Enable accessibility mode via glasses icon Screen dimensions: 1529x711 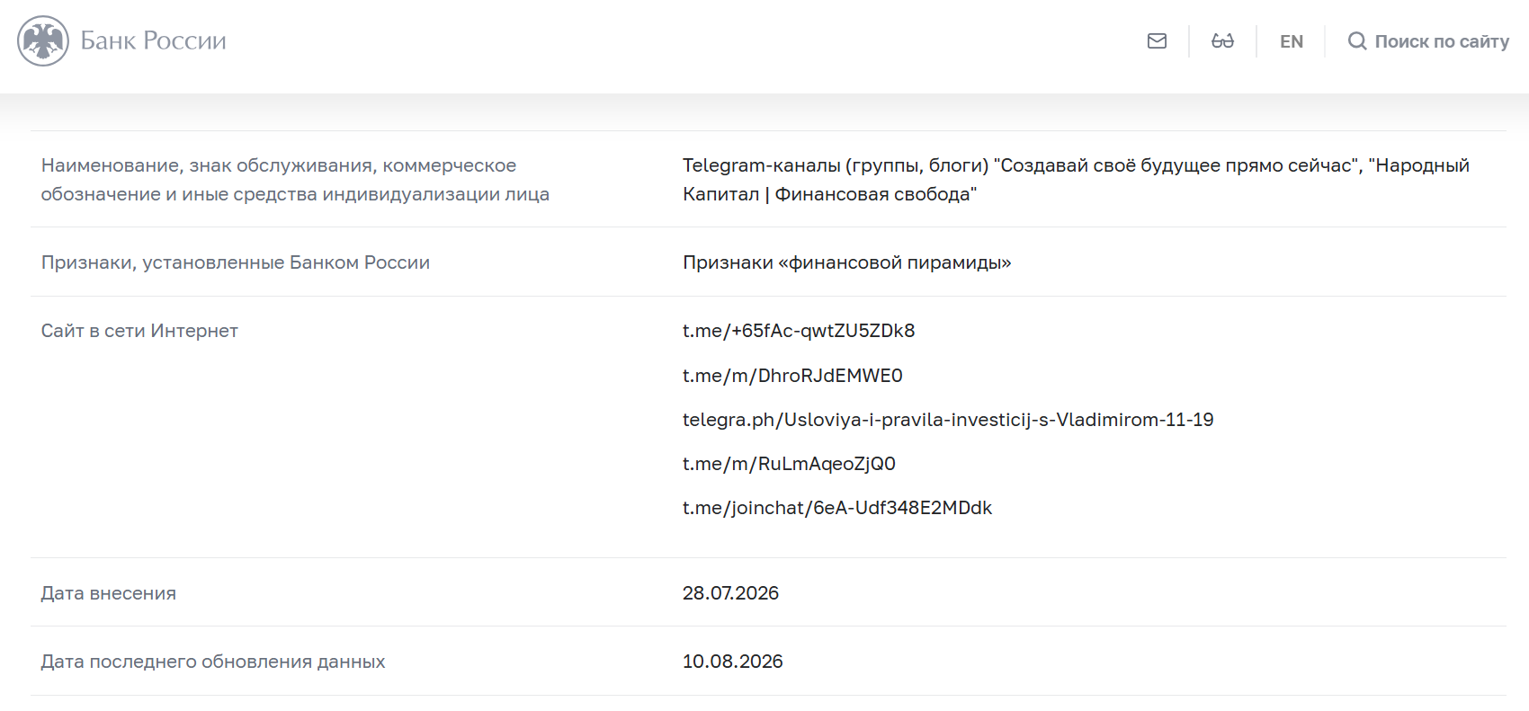1222,40
